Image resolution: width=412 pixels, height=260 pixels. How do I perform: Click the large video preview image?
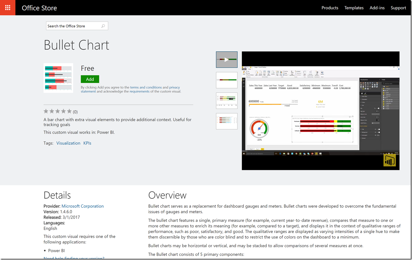click(320, 111)
